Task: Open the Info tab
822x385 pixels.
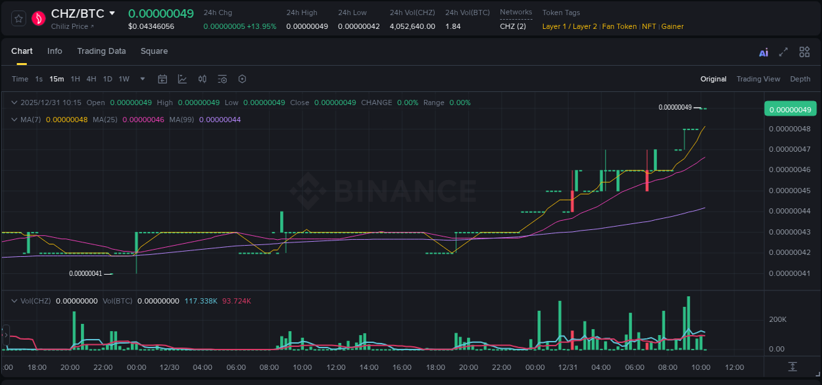Action: (55, 51)
